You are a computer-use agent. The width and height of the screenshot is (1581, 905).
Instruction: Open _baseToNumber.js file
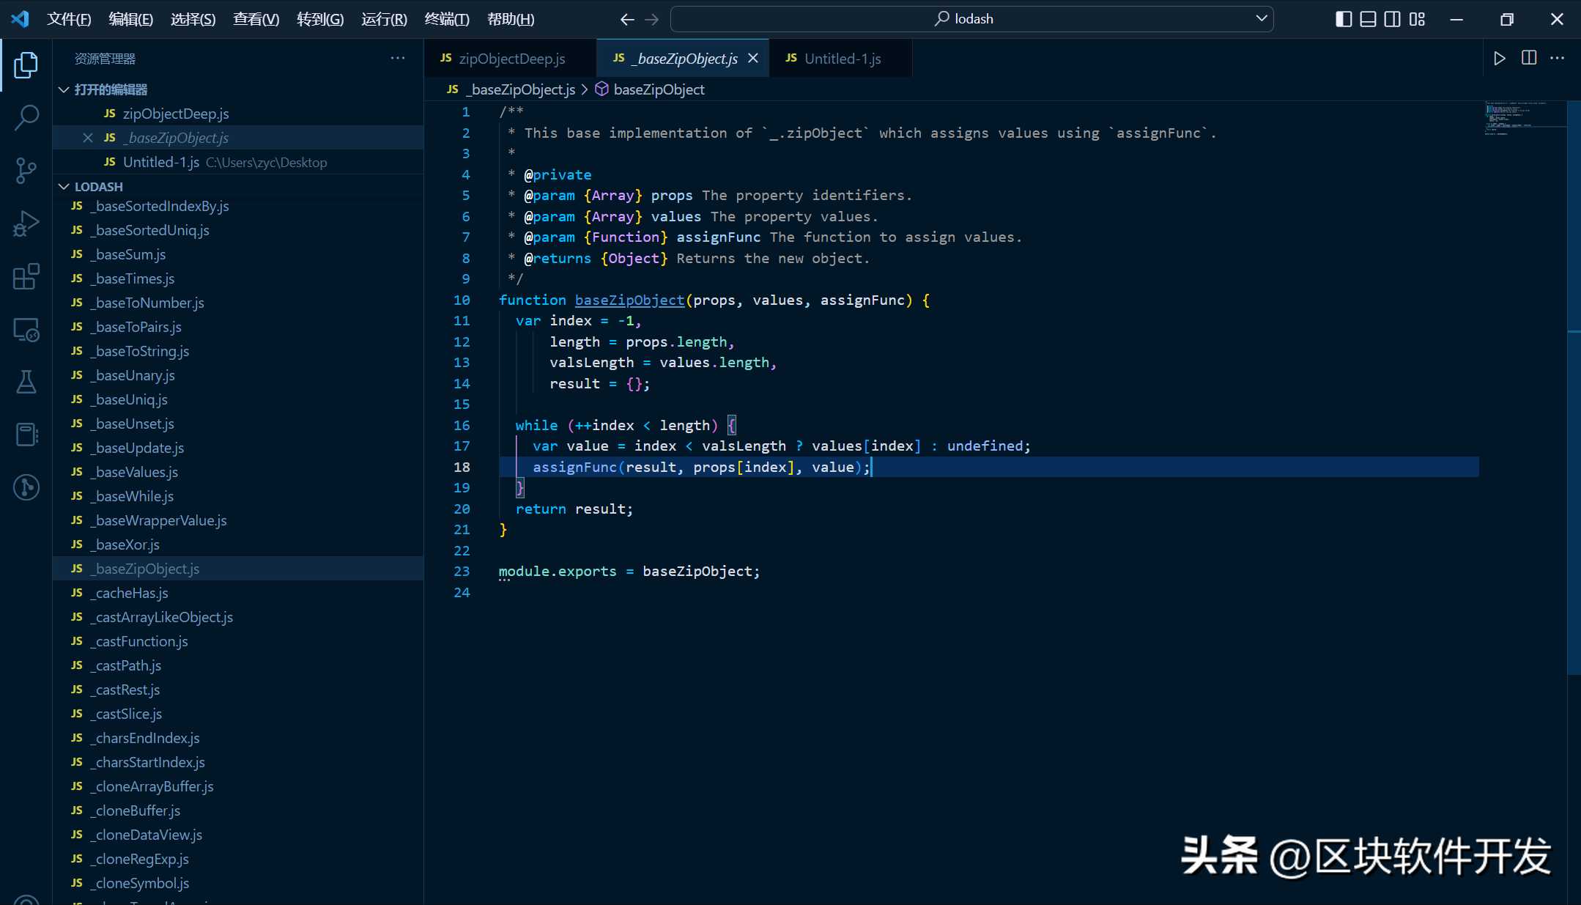pyautogui.click(x=238, y=303)
